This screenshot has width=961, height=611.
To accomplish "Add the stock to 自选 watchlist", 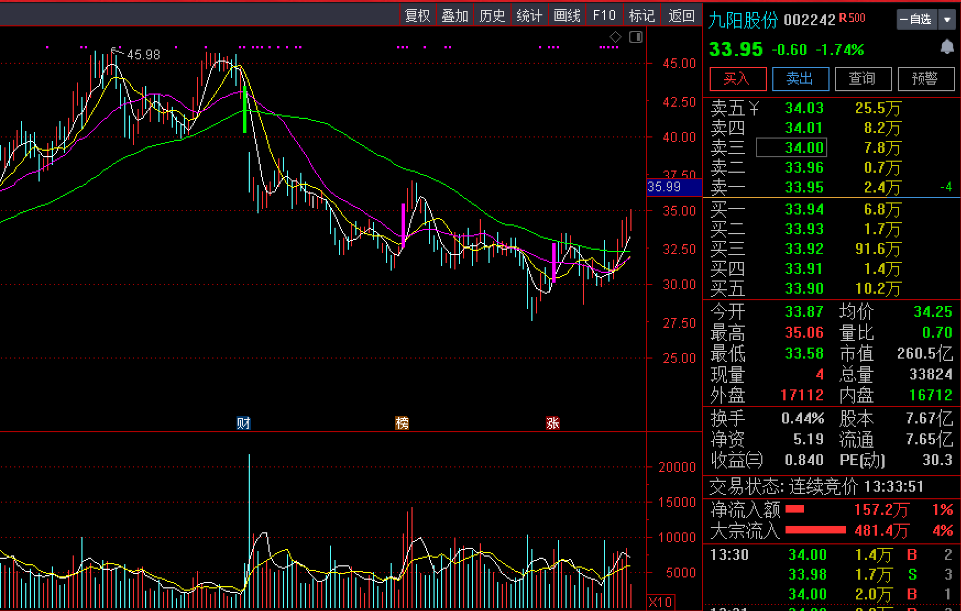I will click(x=916, y=20).
